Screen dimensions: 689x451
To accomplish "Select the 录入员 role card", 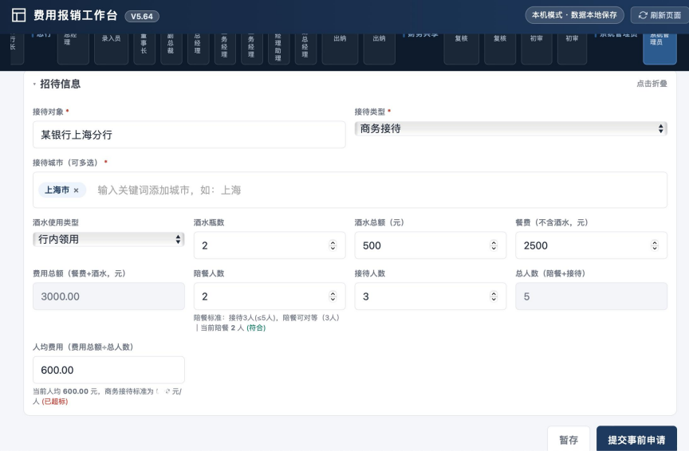I will [111, 49].
